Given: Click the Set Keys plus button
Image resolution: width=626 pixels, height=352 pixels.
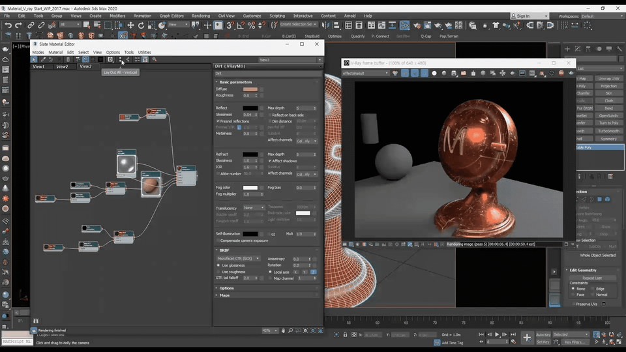Looking at the screenshot, I should coord(527,338).
